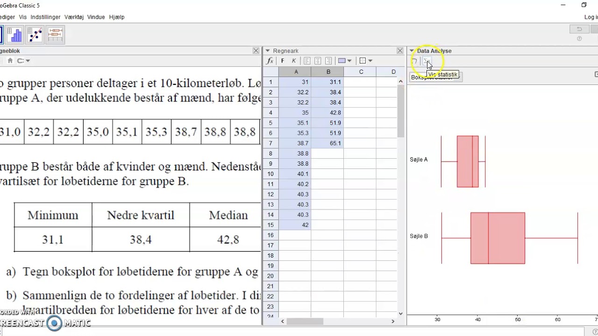Screen dimensions: 598x336
Task: Select the Two Variable Regression Analysis tool
Action: point(35,35)
